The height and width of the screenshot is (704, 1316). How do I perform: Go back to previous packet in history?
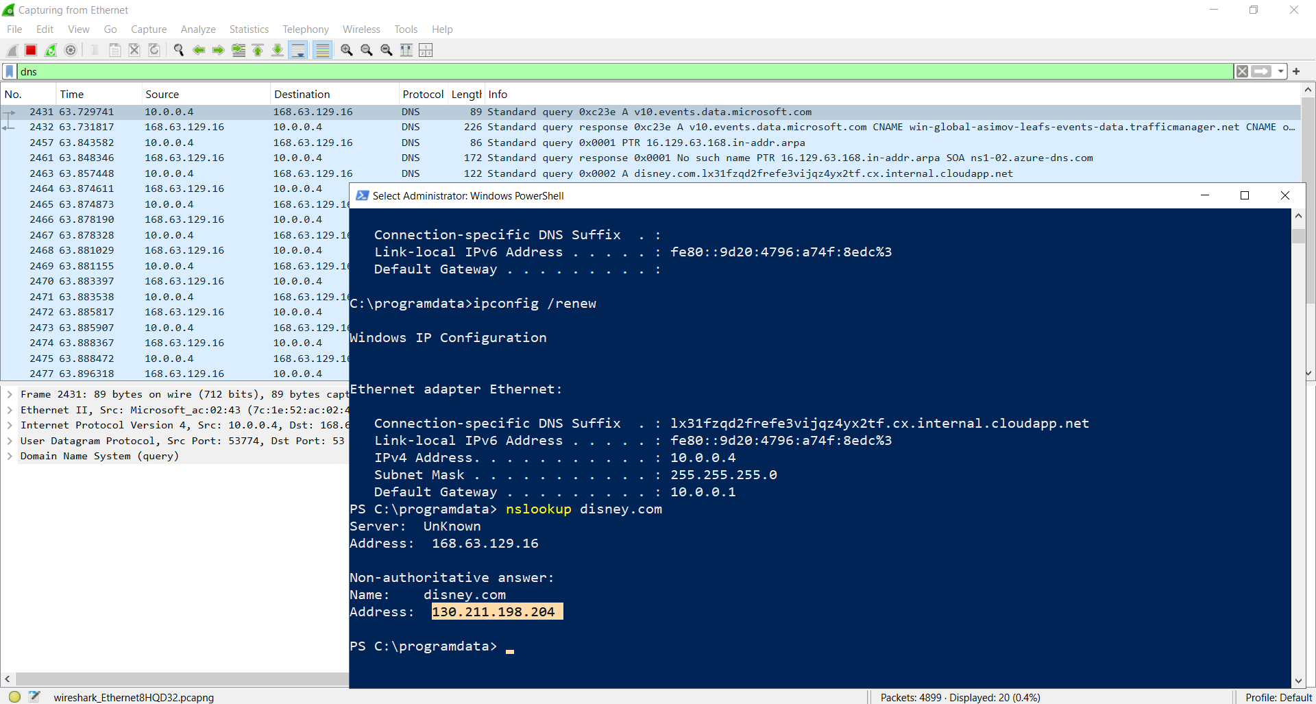point(199,50)
